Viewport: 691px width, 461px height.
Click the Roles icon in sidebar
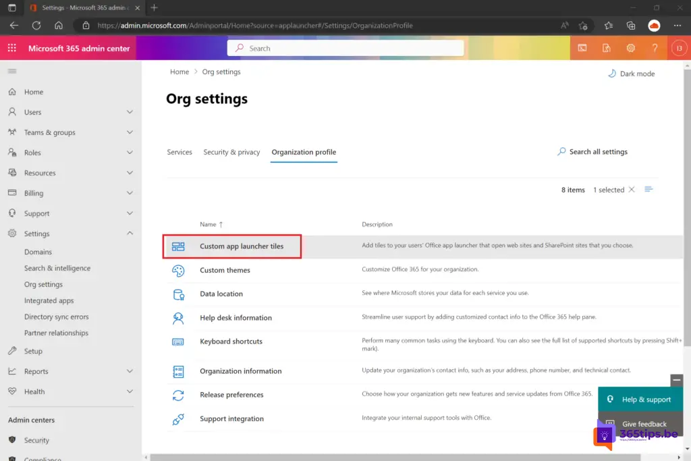(12, 153)
